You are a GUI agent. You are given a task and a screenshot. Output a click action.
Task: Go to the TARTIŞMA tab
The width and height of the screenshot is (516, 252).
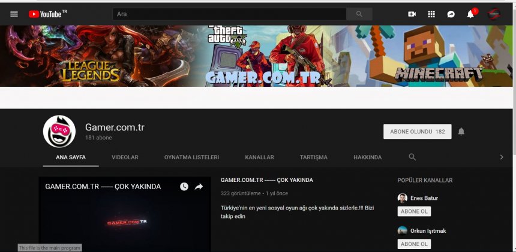(x=314, y=157)
